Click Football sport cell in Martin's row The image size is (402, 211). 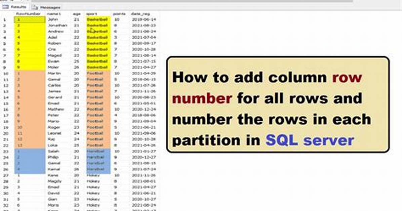pos(95,73)
